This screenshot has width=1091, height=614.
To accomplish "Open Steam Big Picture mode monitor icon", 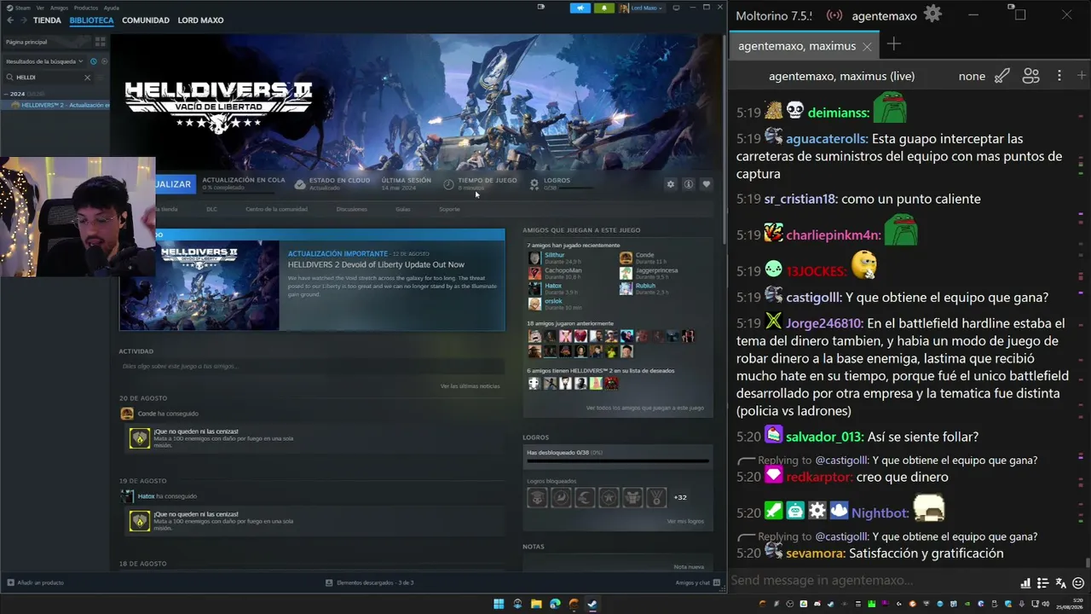I will click(675, 8).
